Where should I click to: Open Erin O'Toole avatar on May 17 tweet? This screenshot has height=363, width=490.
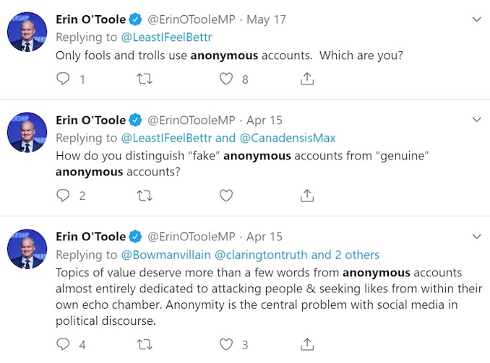[27, 32]
